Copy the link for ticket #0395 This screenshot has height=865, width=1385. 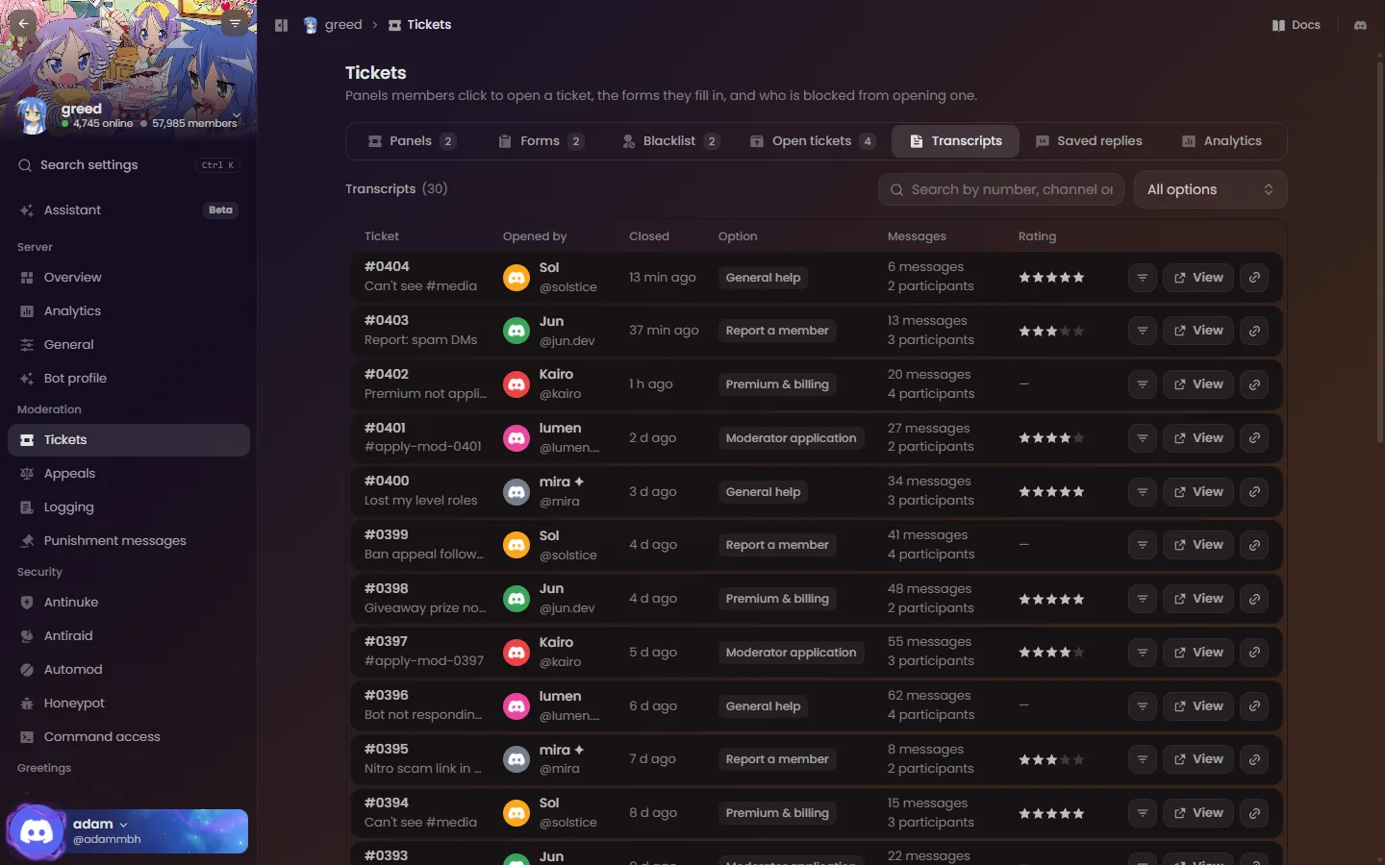[1254, 759]
